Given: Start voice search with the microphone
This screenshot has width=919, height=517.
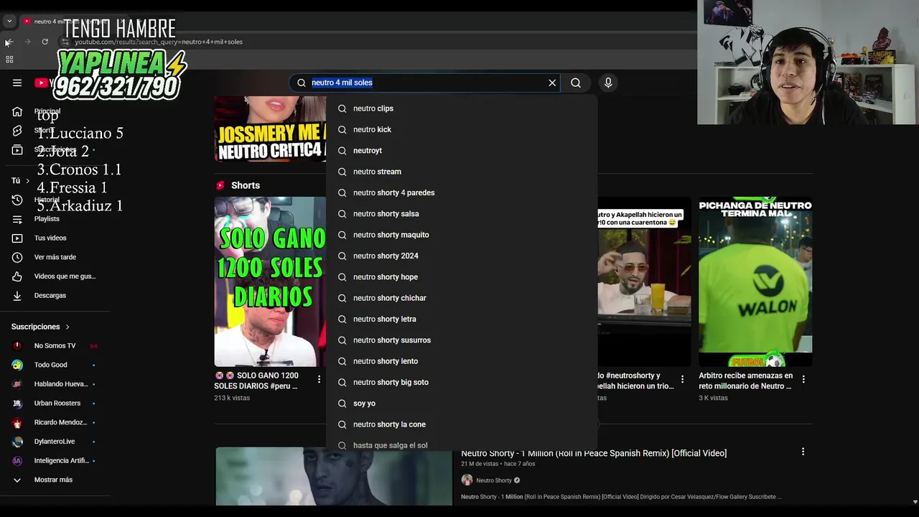Looking at the screenshot, I should tap(608, 83).
